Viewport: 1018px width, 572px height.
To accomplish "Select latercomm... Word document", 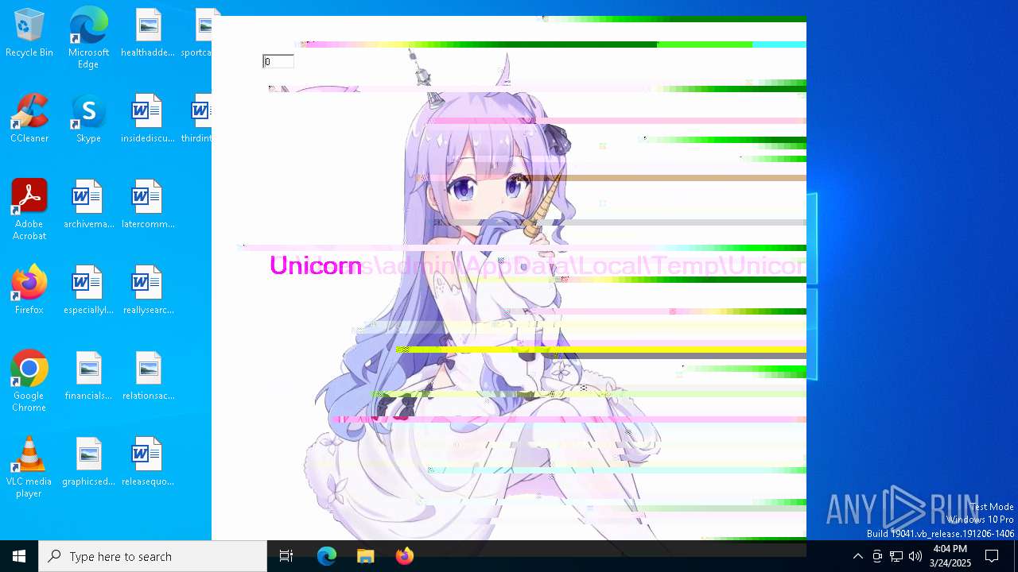I will pos(148,205).
